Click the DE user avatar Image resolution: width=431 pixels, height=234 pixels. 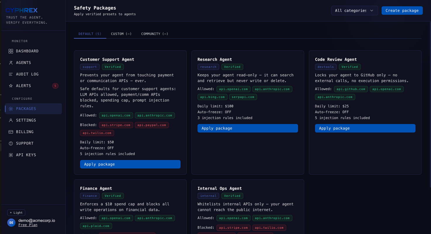pyautogui.click(x=11, y=223)
